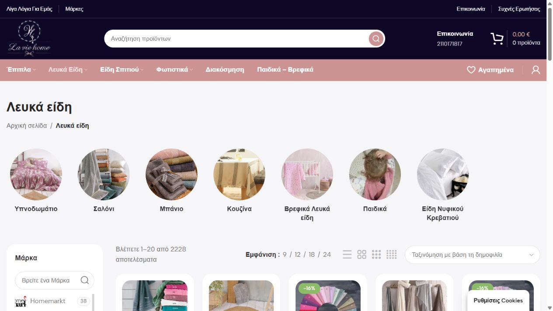
Task: Open the Παιδικά category thumbnail
Action: click(375, 174)
